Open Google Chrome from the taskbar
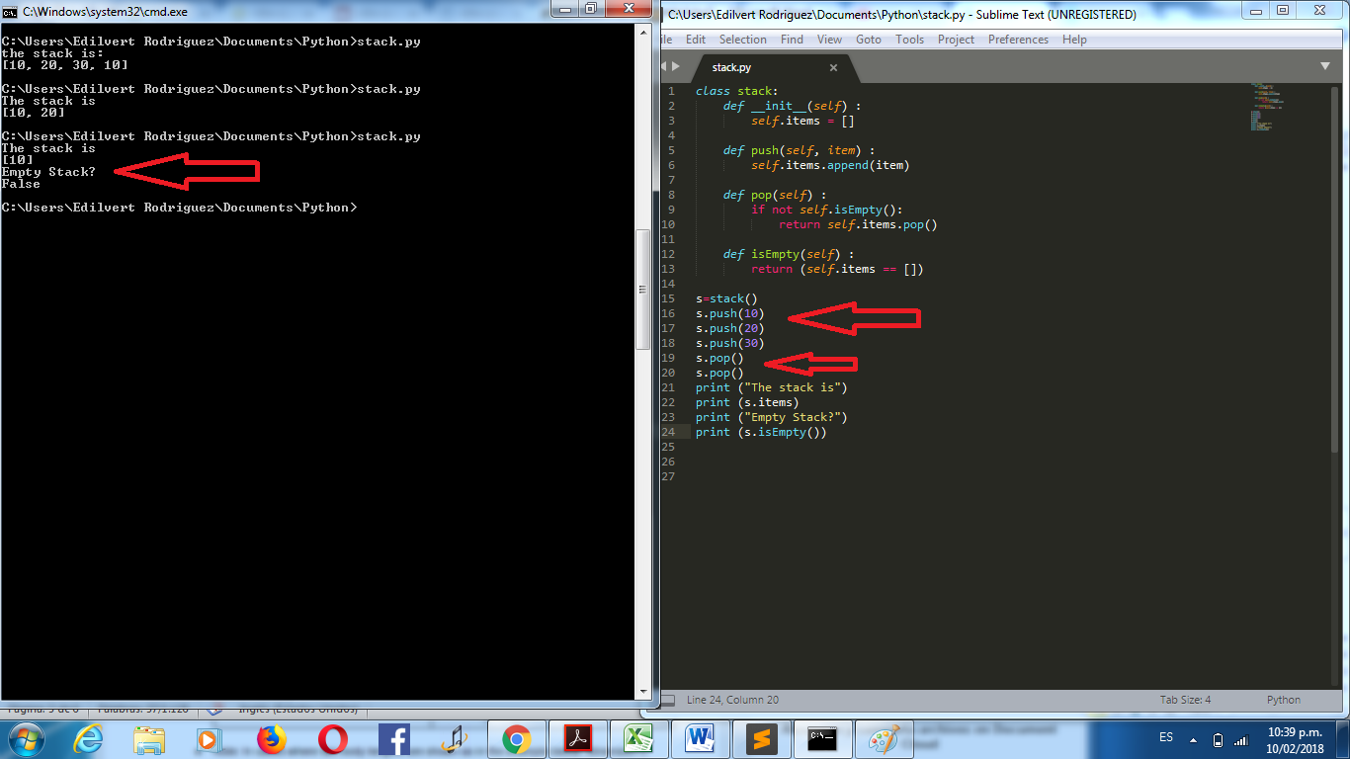 point(516,738)
